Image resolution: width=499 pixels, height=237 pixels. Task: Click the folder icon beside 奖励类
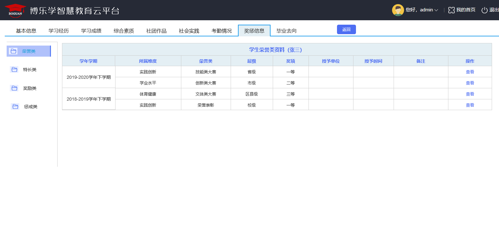tap(14, 88)
